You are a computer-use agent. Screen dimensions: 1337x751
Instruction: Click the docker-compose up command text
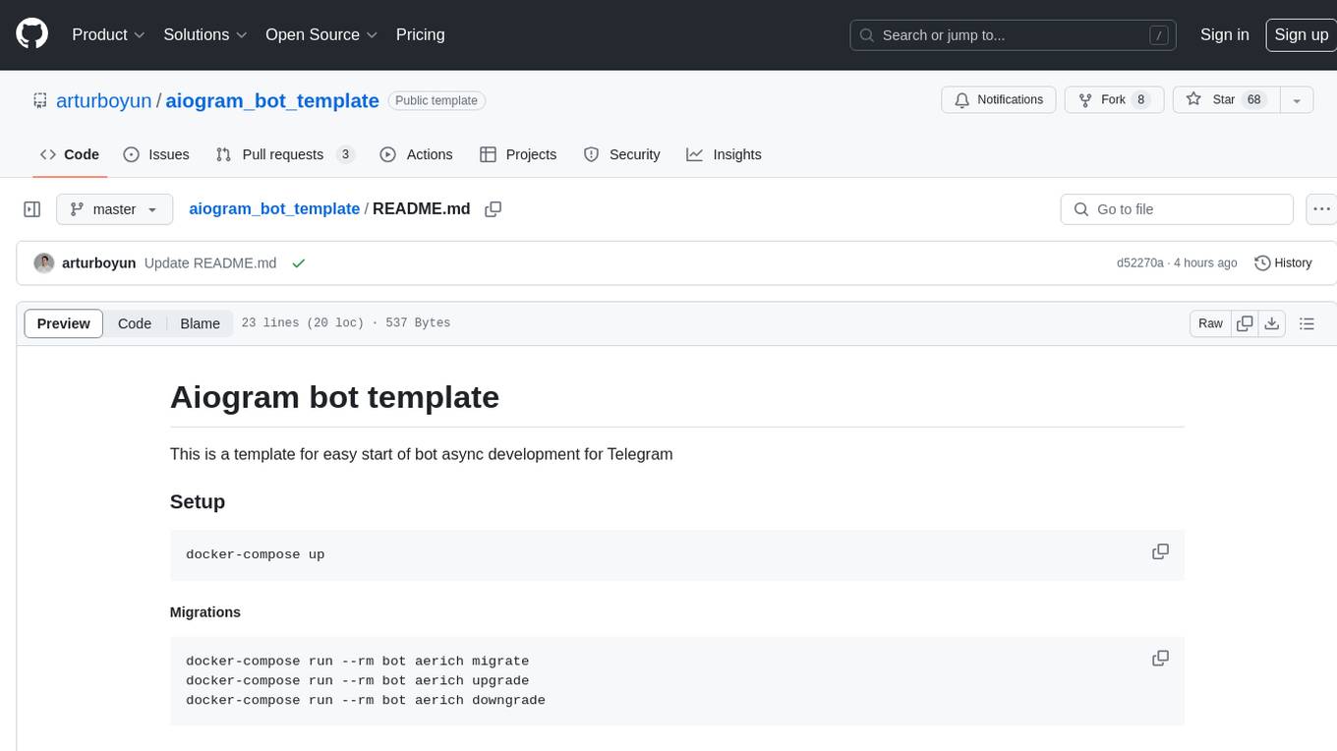coord(256,554)
